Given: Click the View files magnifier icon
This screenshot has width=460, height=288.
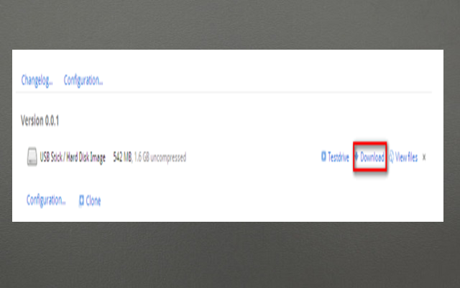Looking at the screenshot, I should 391,157.
